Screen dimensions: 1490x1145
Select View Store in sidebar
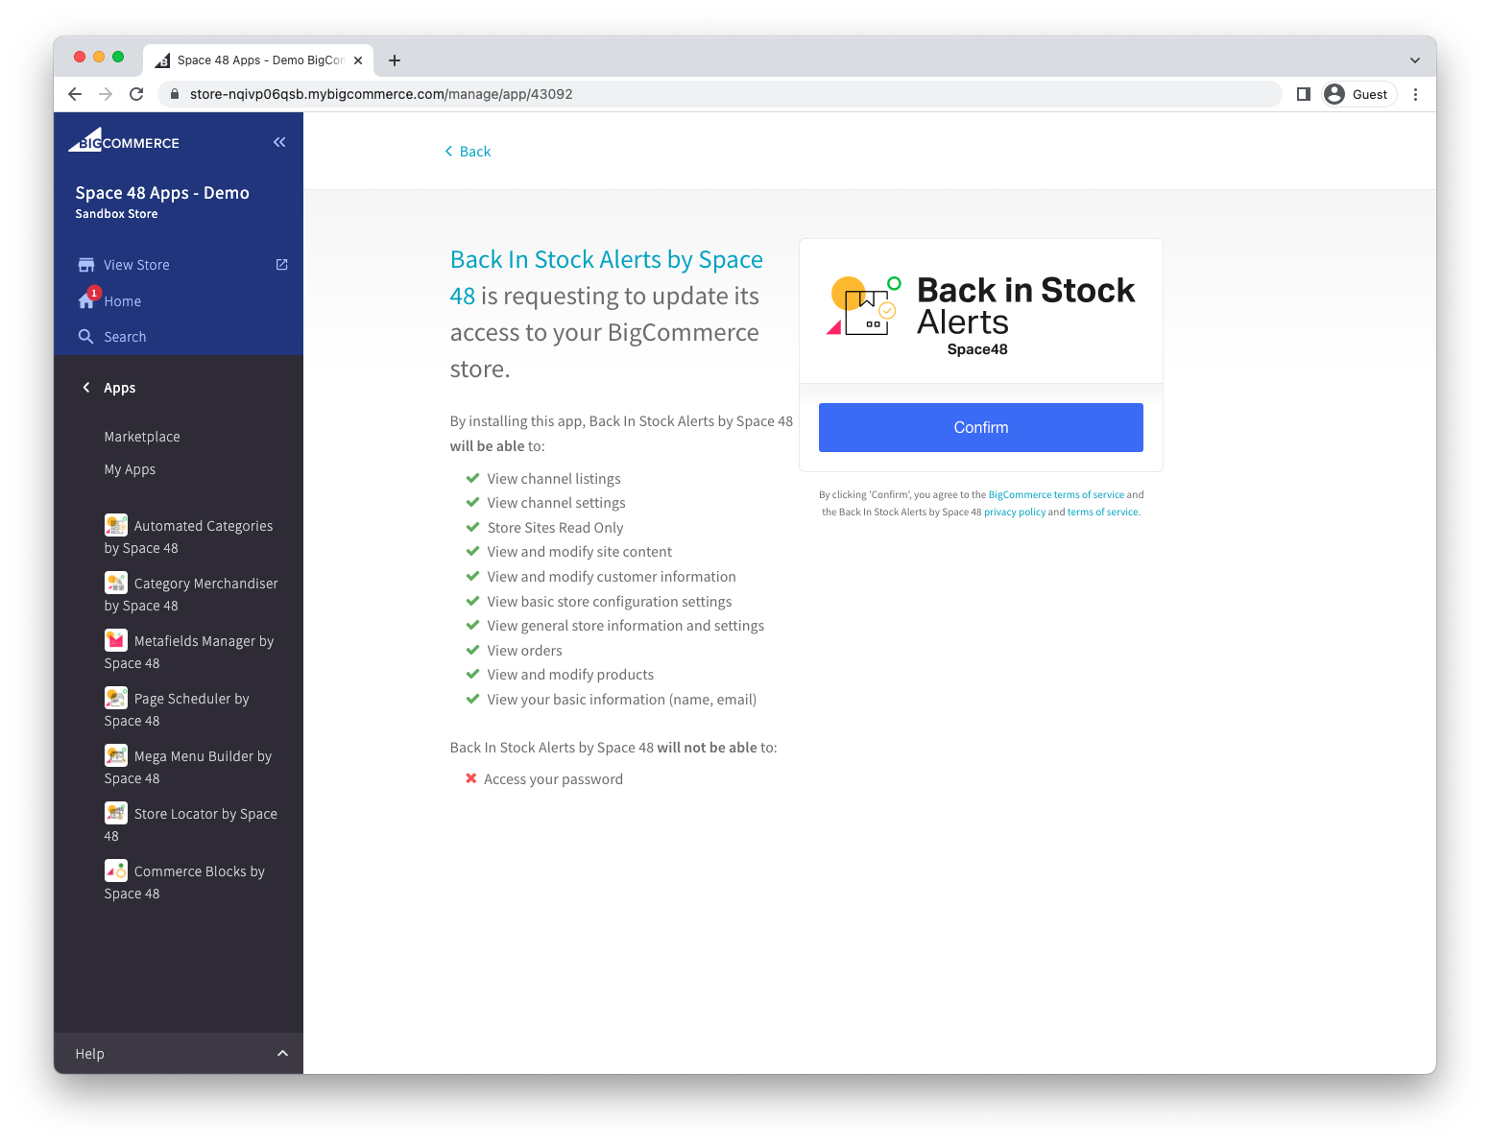[x=136, y=265]
